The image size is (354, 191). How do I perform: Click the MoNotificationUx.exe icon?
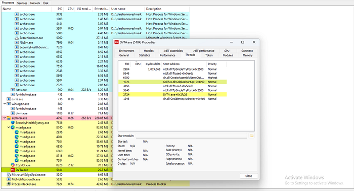(9, 179)
